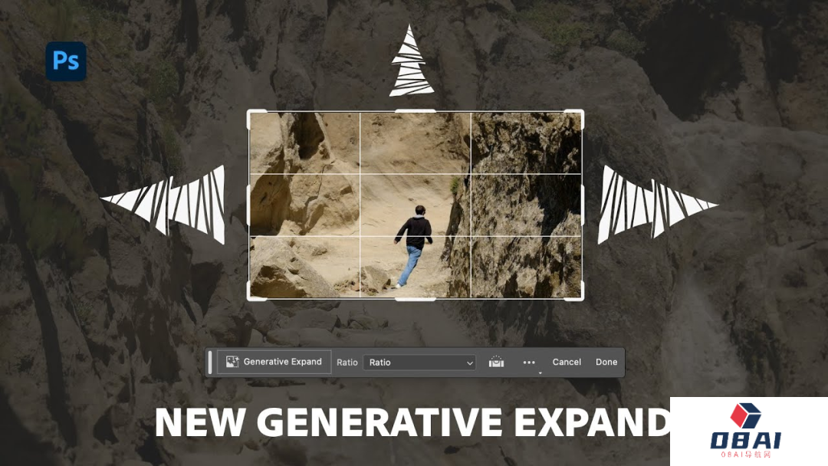
Task: Click the Photoshop Ps app icon
Action: tap(66, 61)
